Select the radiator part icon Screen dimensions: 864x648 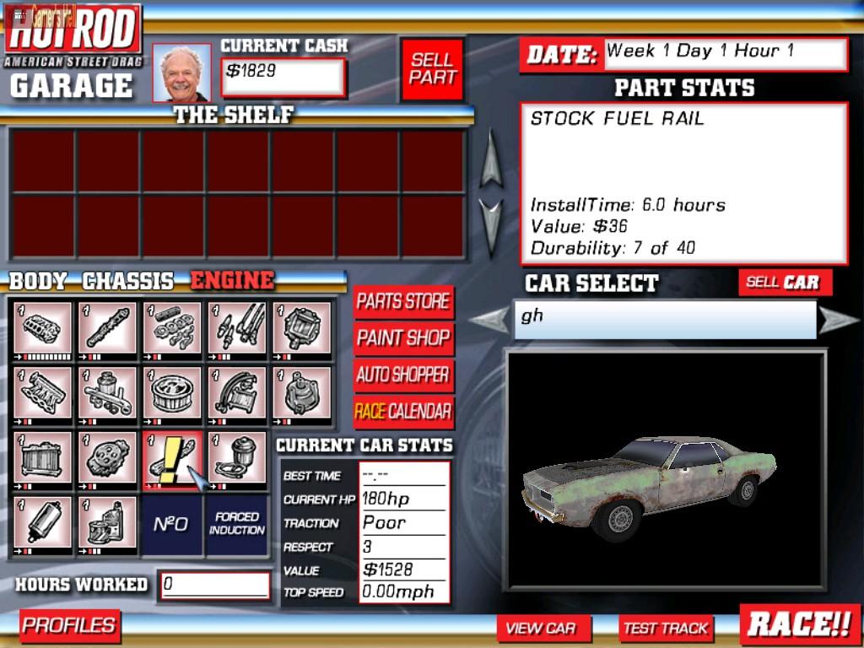[x=42, y=458]
